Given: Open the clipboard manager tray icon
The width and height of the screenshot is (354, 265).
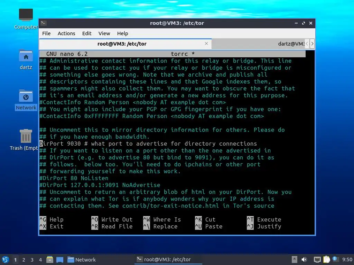Looking at the screenshot, I should click(326, 259).
